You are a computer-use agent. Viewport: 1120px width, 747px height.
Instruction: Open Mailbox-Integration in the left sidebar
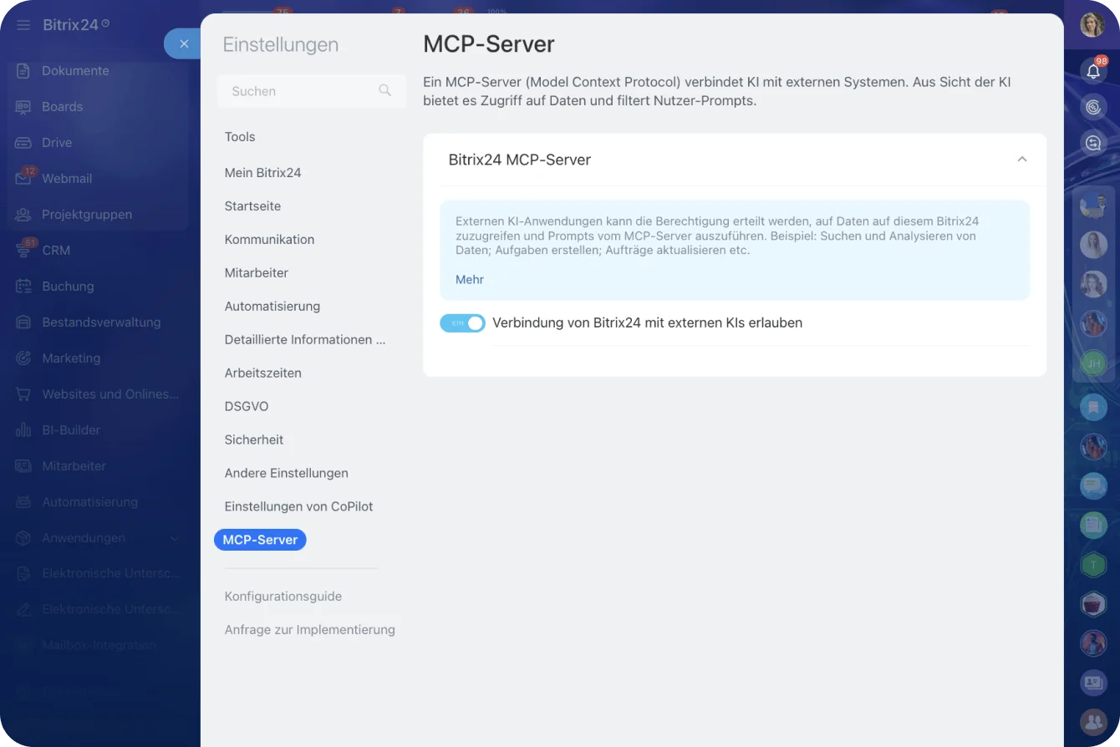click(99, 646)
